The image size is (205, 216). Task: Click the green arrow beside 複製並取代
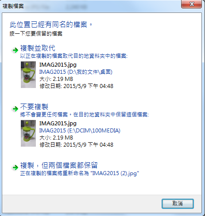tap(15, 50)
